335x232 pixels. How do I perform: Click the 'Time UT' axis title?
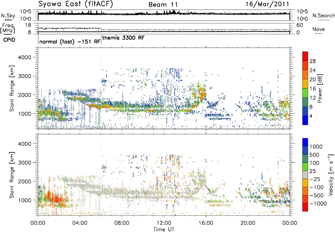[164, 229]
